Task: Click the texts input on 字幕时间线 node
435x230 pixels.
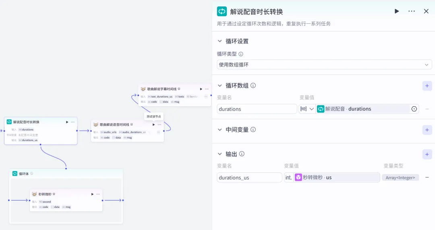Action: pos(180,97)
